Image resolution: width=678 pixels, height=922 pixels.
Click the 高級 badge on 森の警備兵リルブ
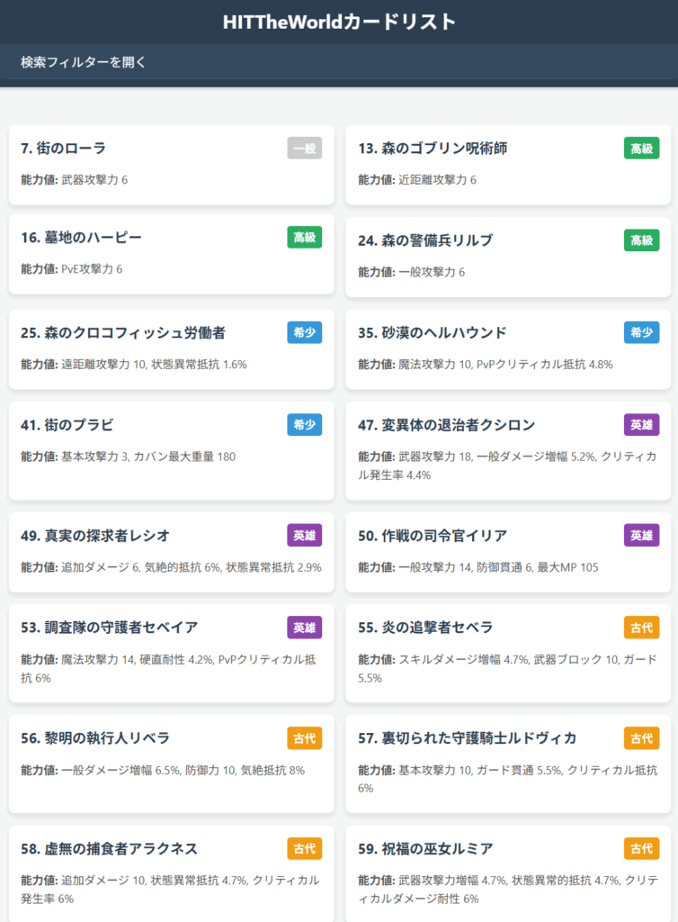click(641, 240)
